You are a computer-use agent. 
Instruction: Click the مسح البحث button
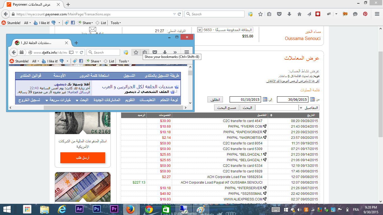[227, 108]
